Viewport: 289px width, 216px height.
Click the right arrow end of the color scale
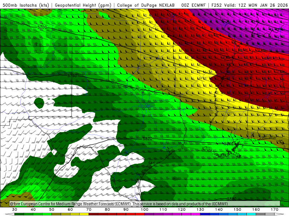tap(279, 214)
